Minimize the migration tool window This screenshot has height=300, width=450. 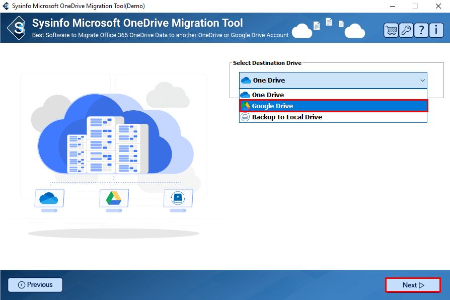(393, 6)
